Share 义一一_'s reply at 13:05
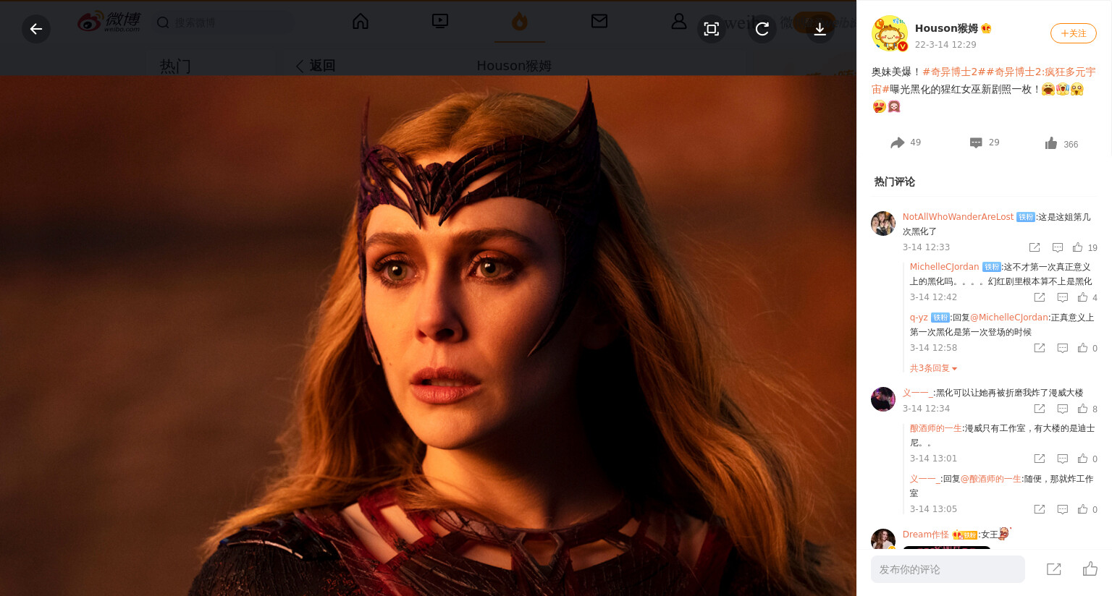This screenshot has height=596, width=1112. [x=1040, y=509]
